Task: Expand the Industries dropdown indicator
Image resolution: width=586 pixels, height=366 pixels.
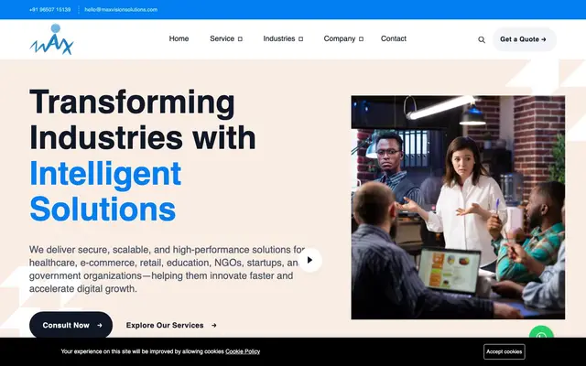Action: [x=301, y=38]
